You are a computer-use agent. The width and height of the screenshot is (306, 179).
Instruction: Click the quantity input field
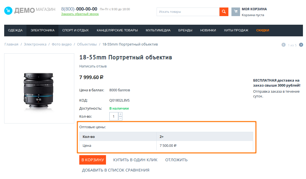(113, 116)
